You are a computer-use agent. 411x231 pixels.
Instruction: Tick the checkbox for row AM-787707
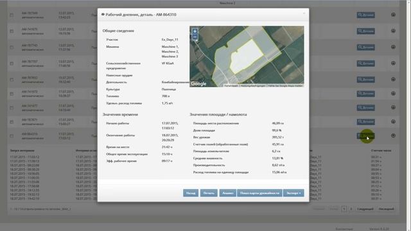[12, 64]
